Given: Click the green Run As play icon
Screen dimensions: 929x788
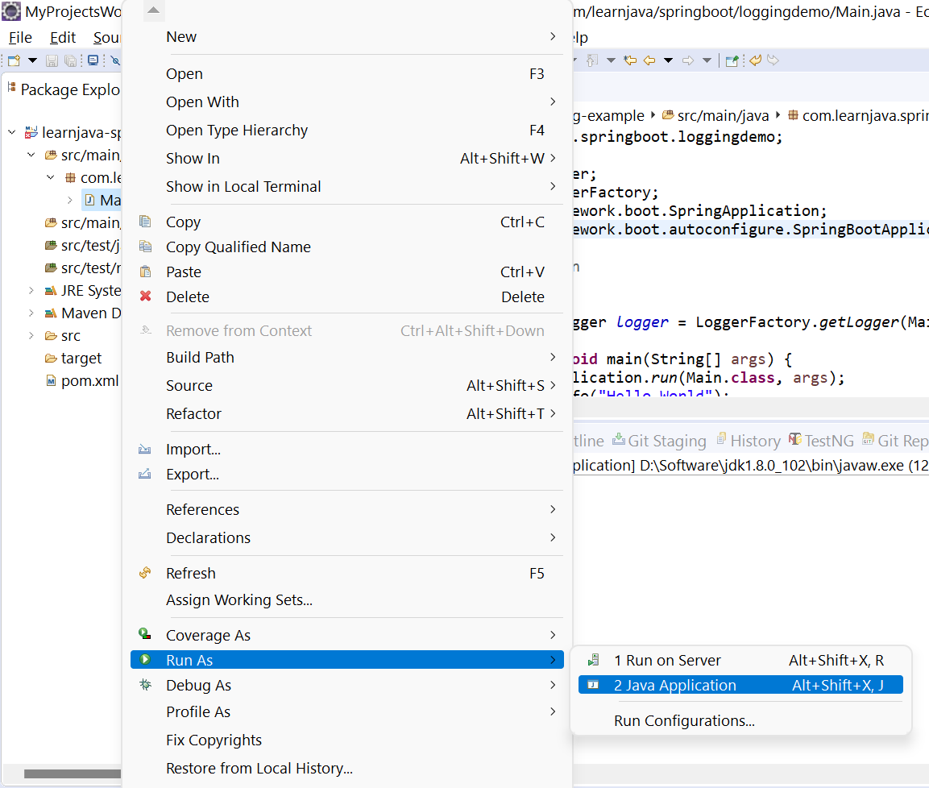Looking at the screenshot, I should 145,660.
